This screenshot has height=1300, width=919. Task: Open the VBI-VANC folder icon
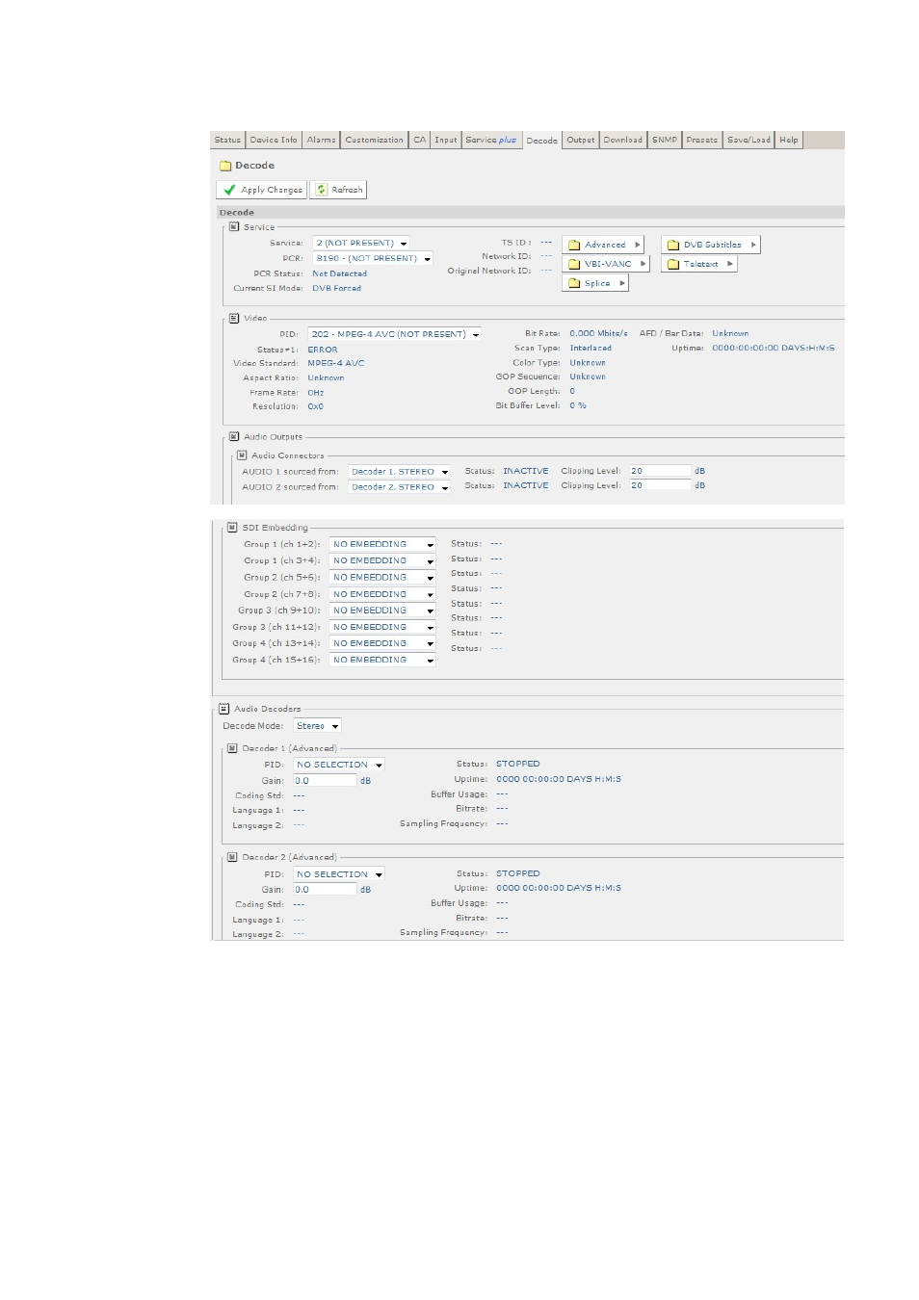(x=574, y=264)
